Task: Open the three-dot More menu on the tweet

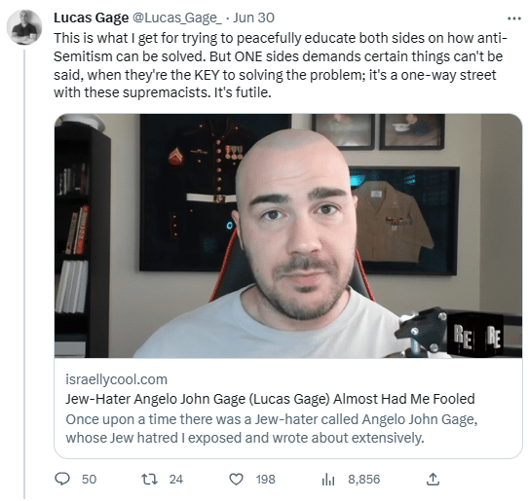Action: coord(513,18)
